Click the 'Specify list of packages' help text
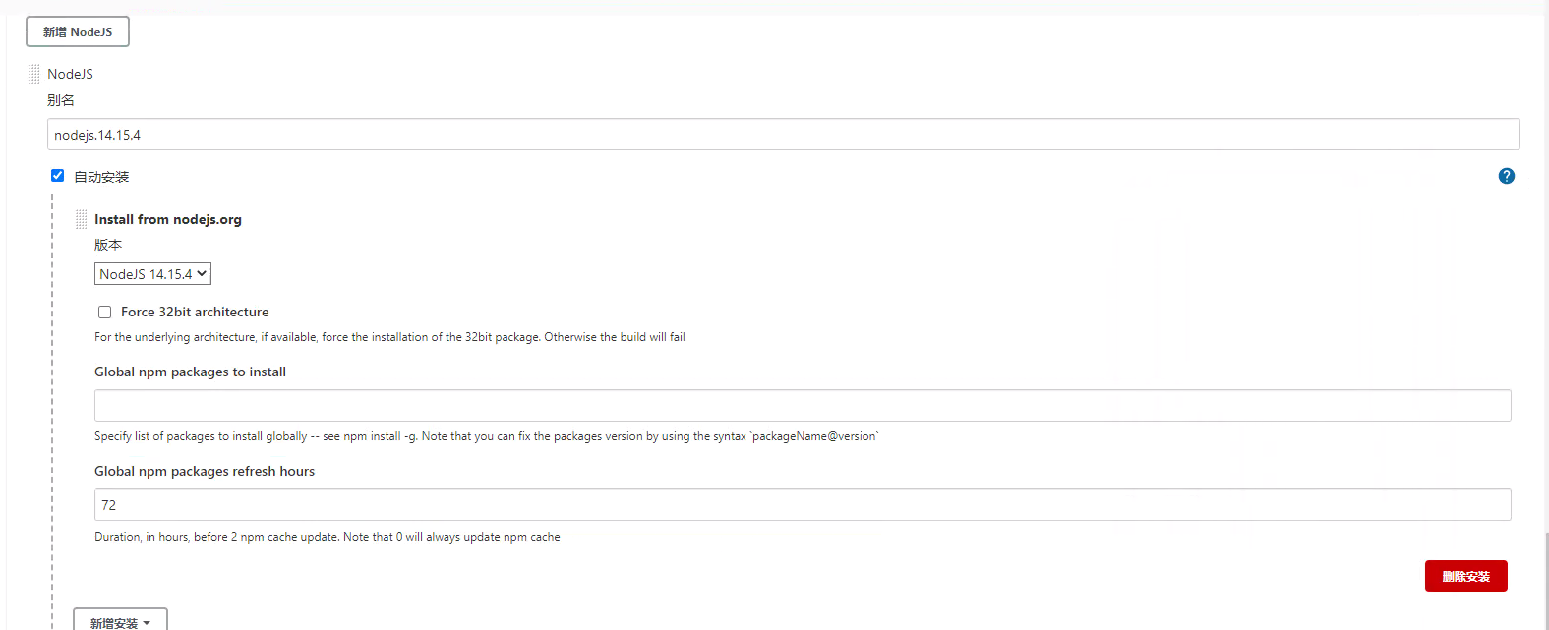The width and height of the screenshot is (1549, 630). [x=486, y=436]
